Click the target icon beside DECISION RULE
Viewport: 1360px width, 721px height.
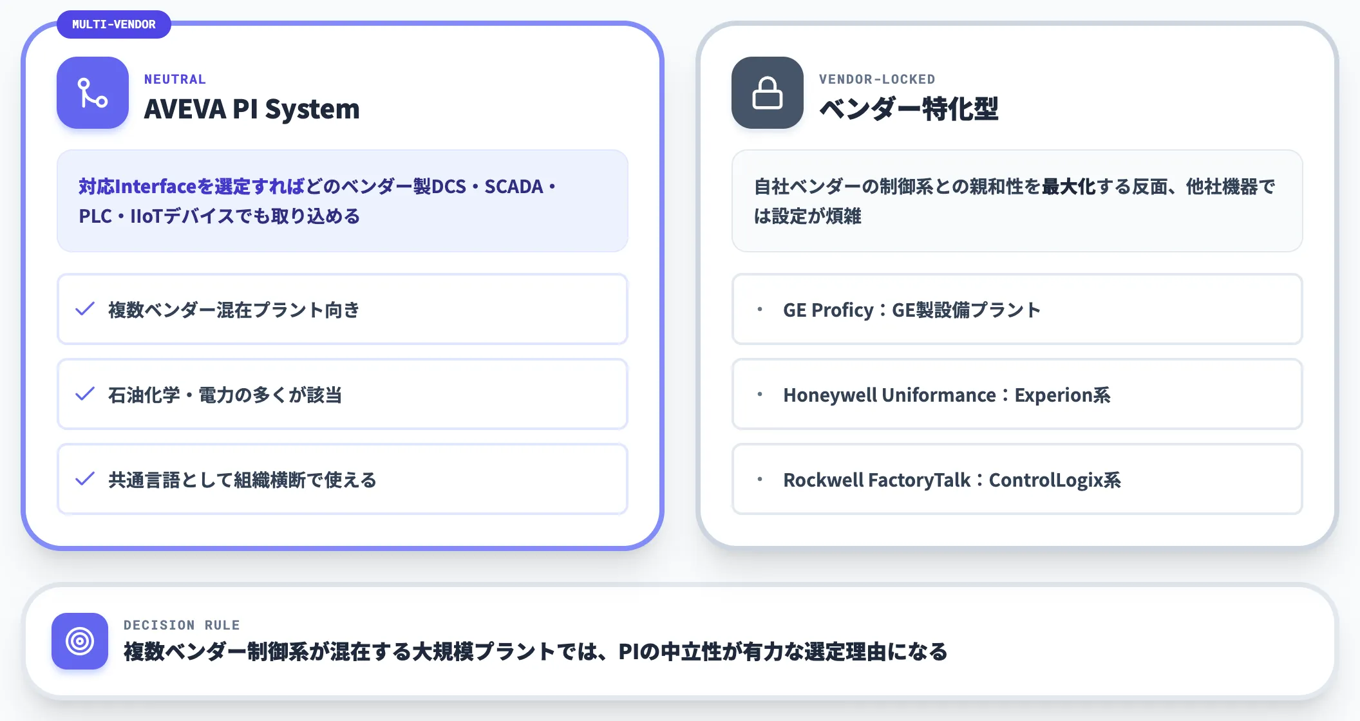click(x=80, y=641)
